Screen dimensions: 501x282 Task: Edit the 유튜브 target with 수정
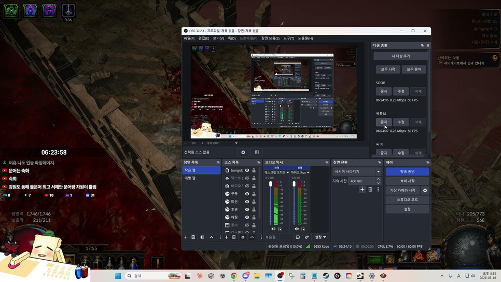click(x=401, y=122)
